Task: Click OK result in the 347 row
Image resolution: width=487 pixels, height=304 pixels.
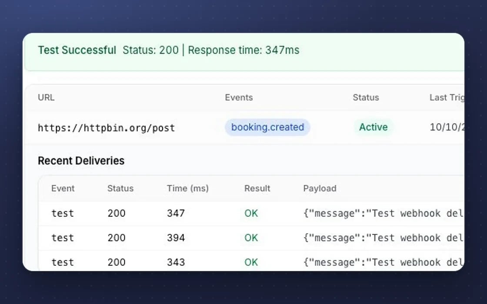Action: point(251,213)
